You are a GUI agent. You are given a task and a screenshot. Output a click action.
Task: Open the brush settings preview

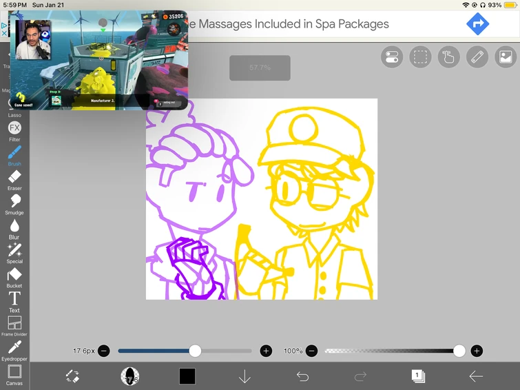click(x=129, y=376)
